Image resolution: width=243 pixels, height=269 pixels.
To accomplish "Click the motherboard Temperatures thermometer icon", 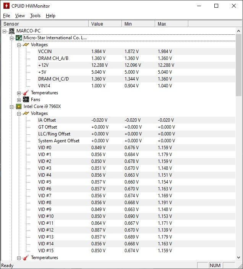I will [26, 93].
